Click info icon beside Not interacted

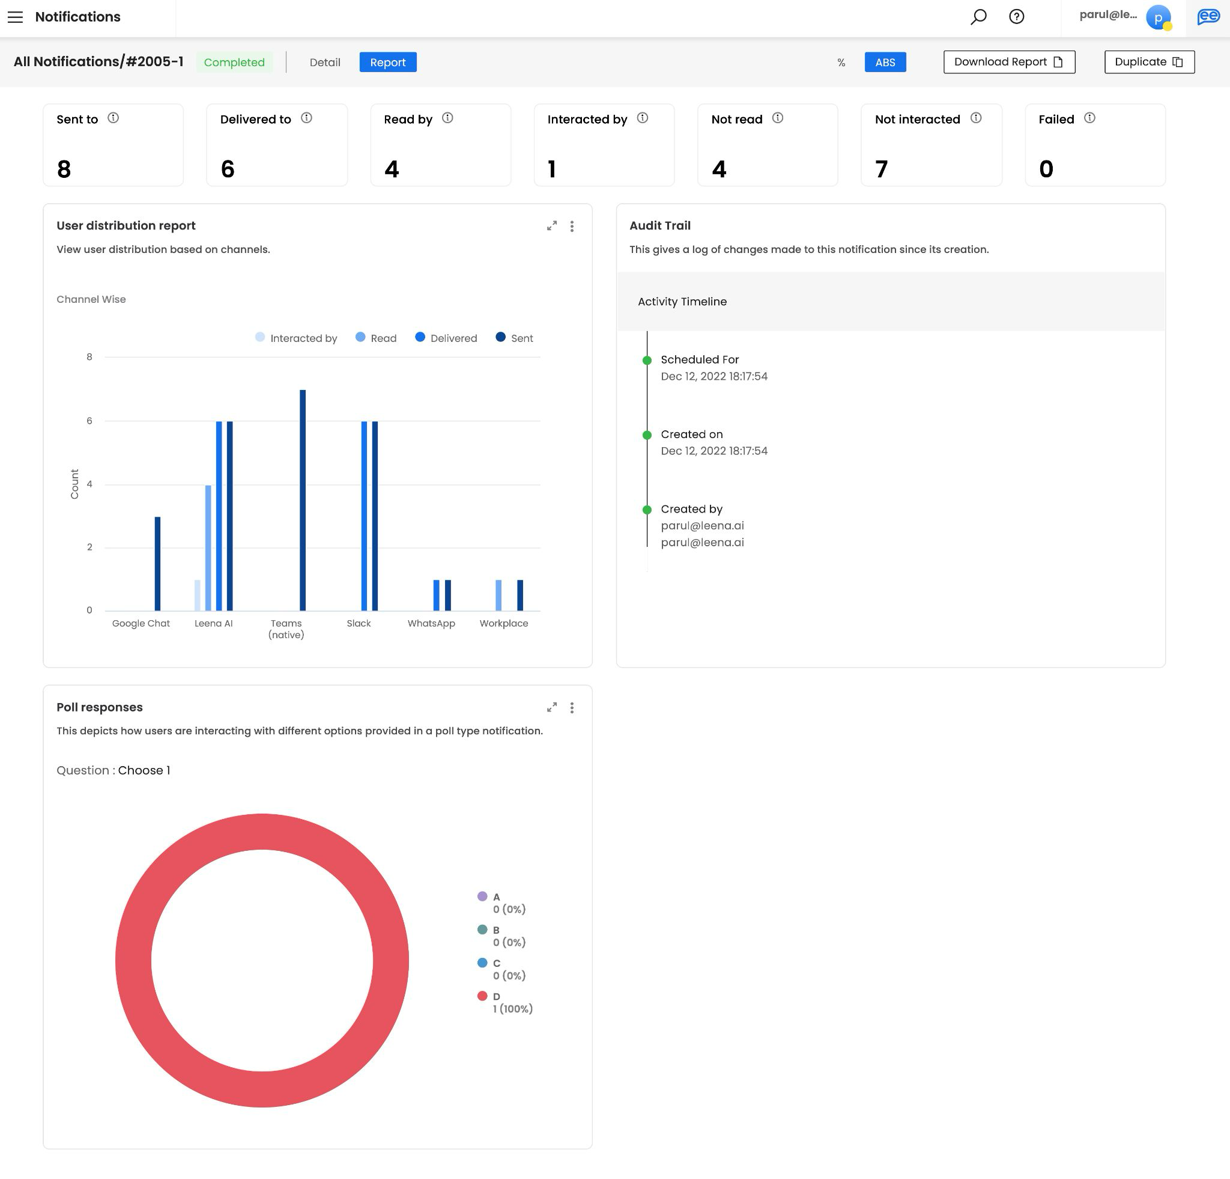tap(976, 118)
